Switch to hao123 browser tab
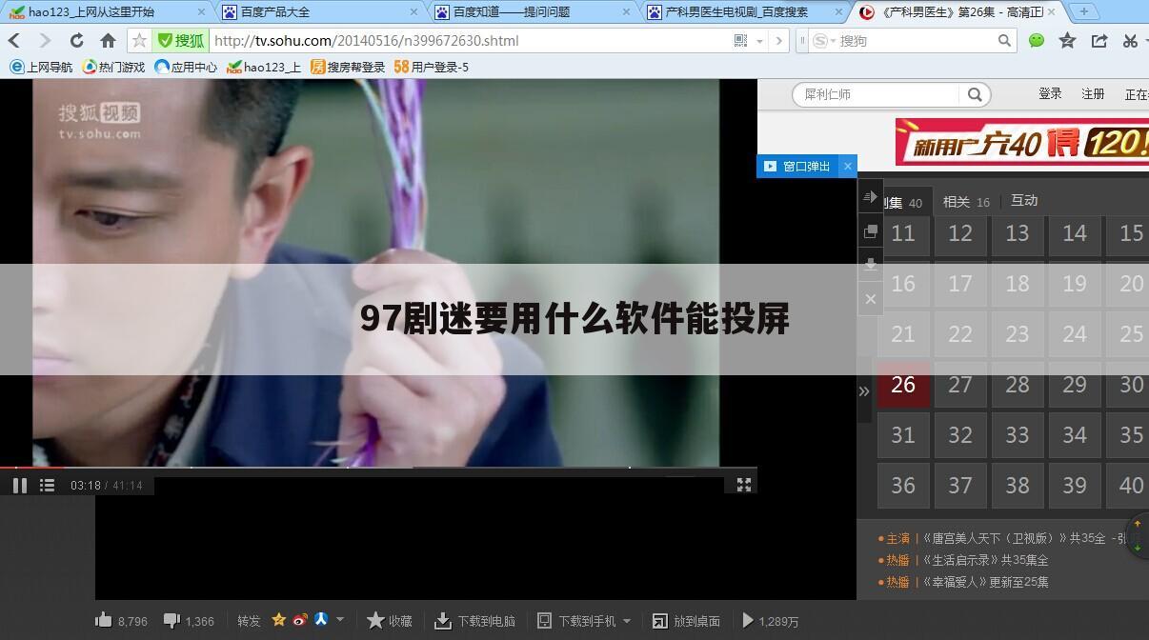The image size is (1149, 640). (105, 11)
